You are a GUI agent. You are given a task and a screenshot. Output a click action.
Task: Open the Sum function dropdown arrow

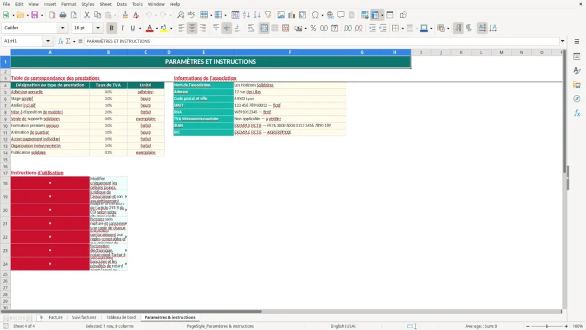74,41
